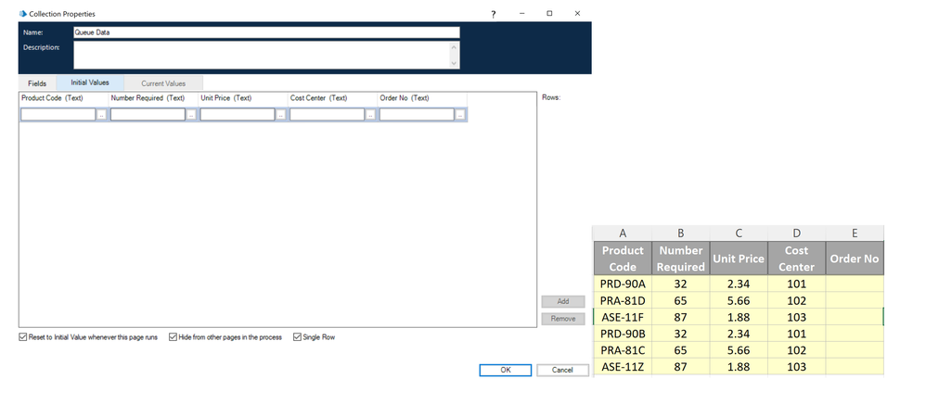The height and width of the screenshot is (404, 926).
Task: Click the spreadsheet Cost Center header cell
Action: pyautogui.click(x=797, y=259)
